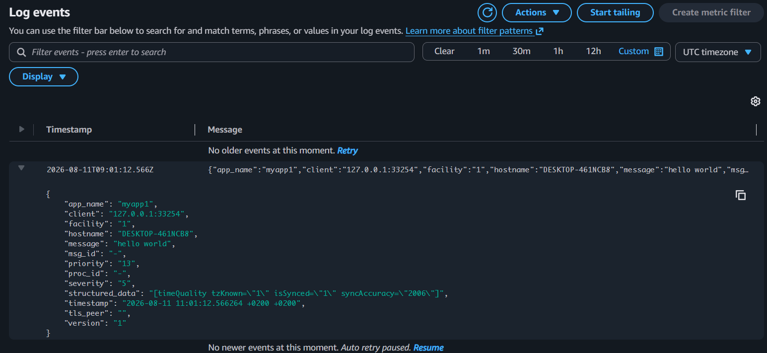Click the "proc_id" key in JSON

(84, 274)
